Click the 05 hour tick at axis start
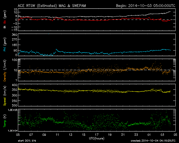Viewport: 179px width, 143px height. coord(18,135)
